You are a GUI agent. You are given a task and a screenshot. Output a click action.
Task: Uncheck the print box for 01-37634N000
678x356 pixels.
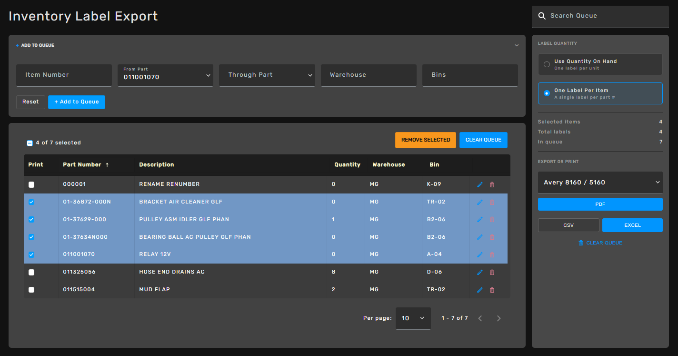31,237
